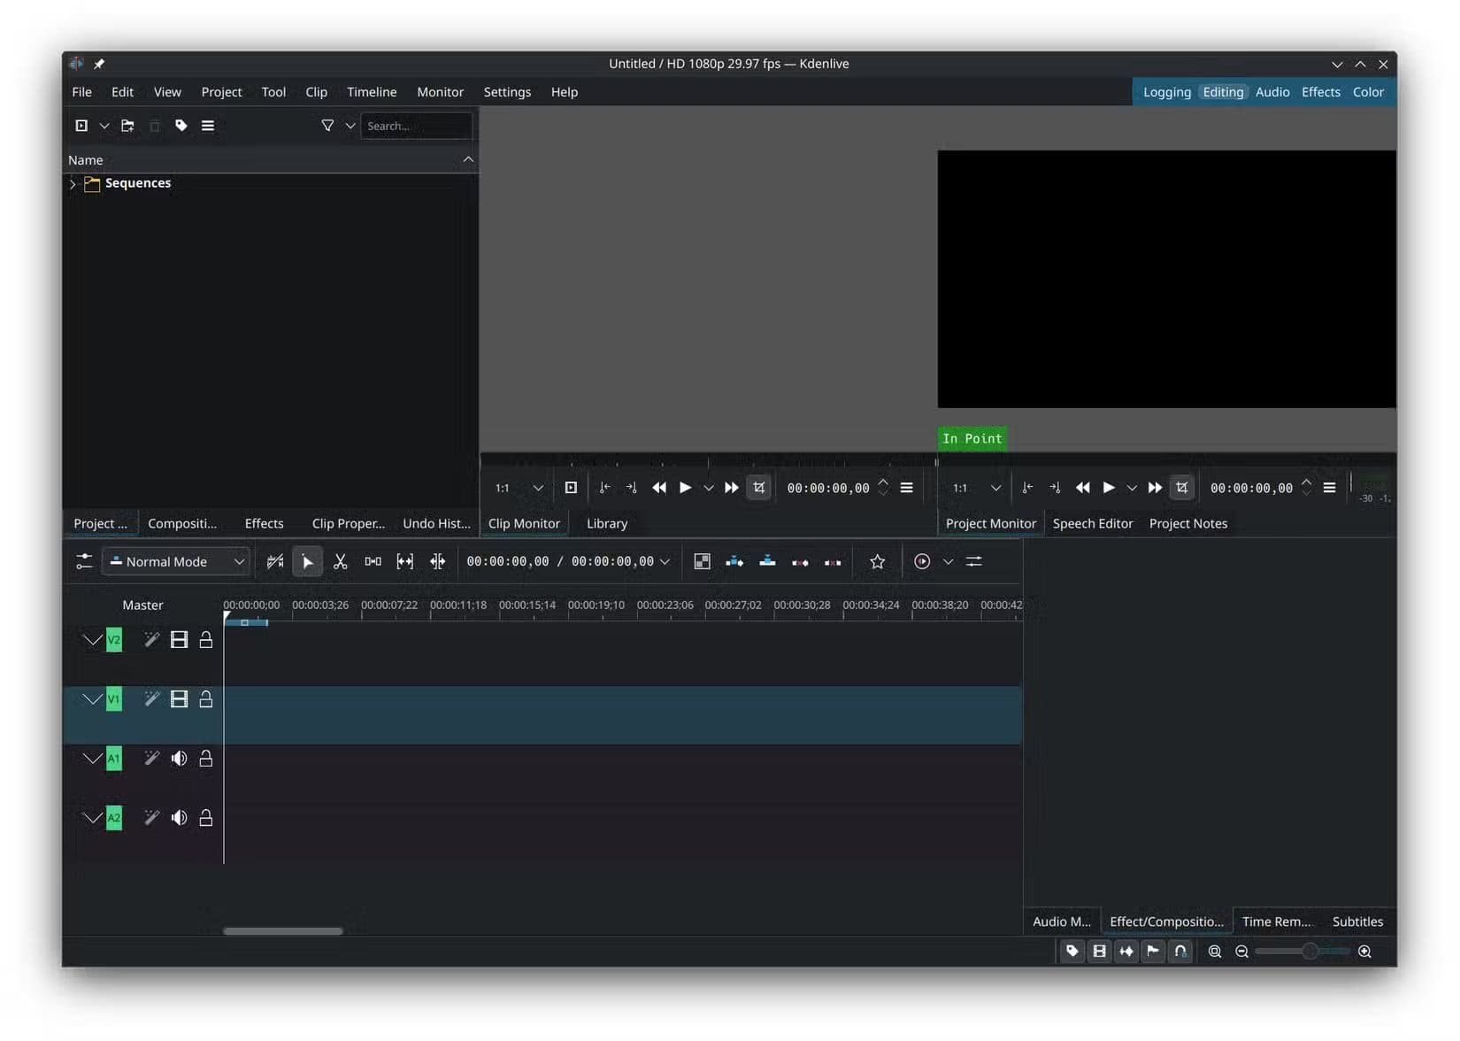This screenshot has width=1460, height=1041.
Task: Click the project bin Search field
Action: [x=416, y=126]
